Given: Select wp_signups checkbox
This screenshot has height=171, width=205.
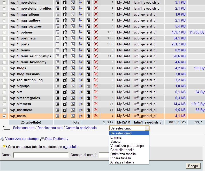Looking at the screenshot, I should pyautogui.click(x=4, y=86).
